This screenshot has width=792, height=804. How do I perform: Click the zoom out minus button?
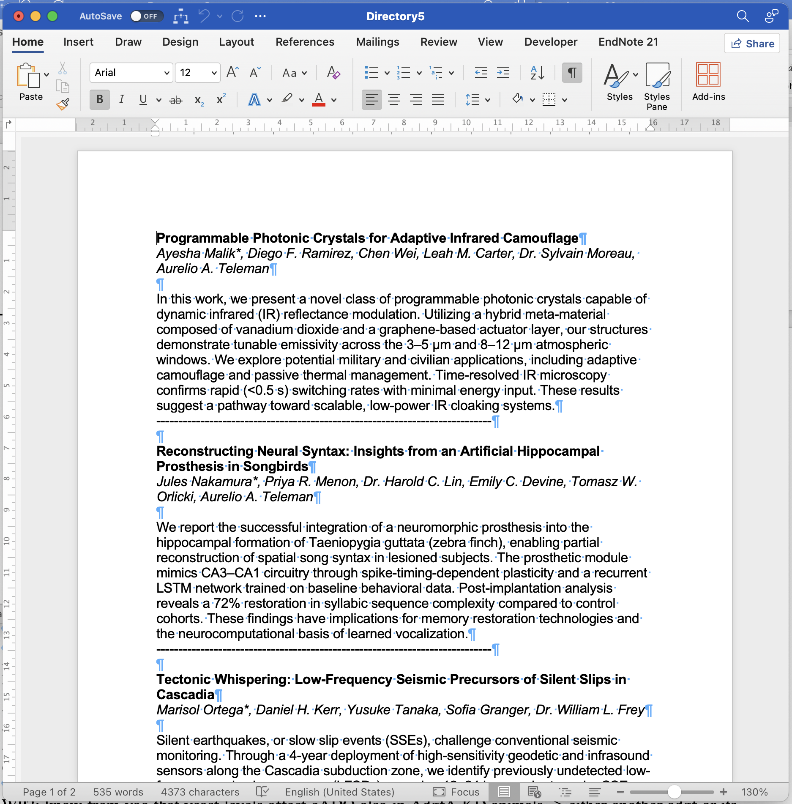coord(620,792)
